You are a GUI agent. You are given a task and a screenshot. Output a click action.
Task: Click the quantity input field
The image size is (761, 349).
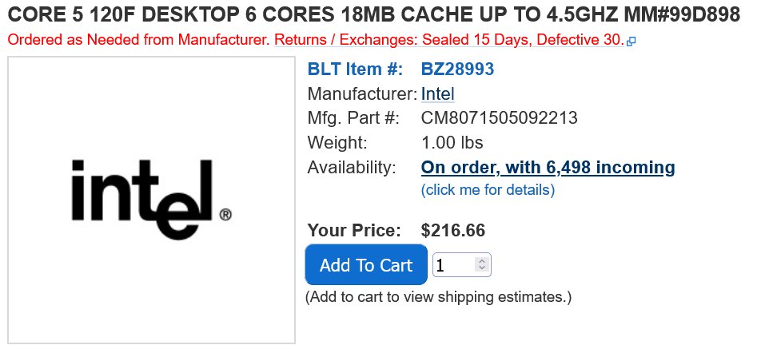point(452,265)
